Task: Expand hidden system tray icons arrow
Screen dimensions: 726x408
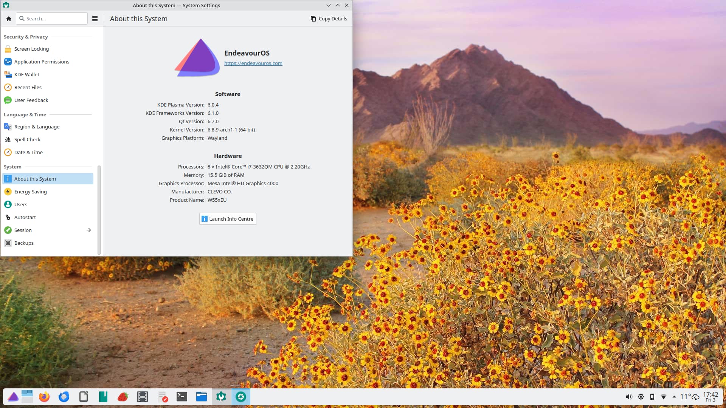Action: pyautogui.click(x=674, y=397)
